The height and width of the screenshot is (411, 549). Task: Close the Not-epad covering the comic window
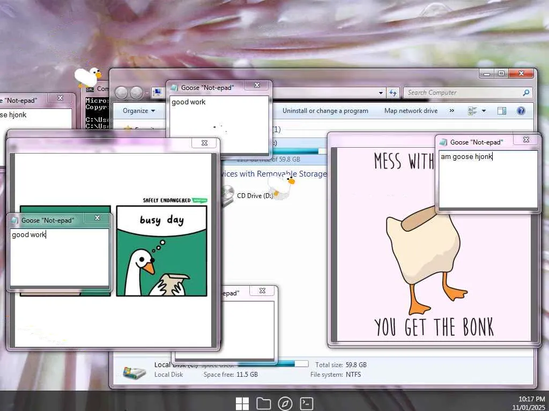[x=98, y=218]
